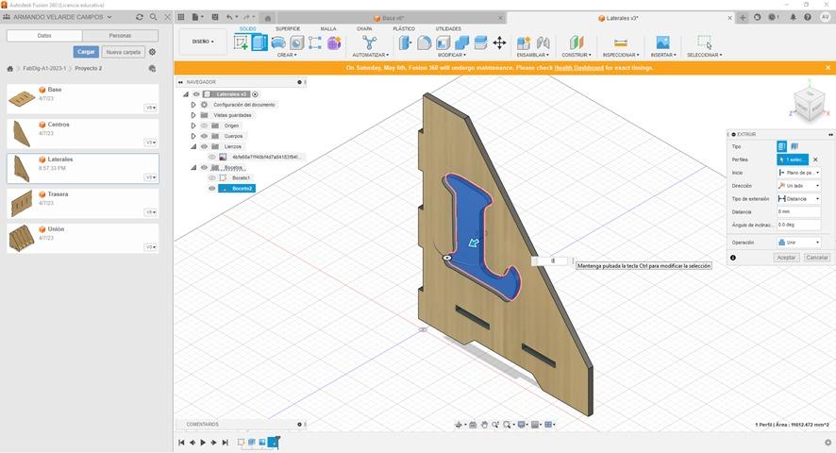Click the Insert image icon
Image resolution: width=836 pixels, height=453 pixels.
pyautogui.click(x=662, y=42)
